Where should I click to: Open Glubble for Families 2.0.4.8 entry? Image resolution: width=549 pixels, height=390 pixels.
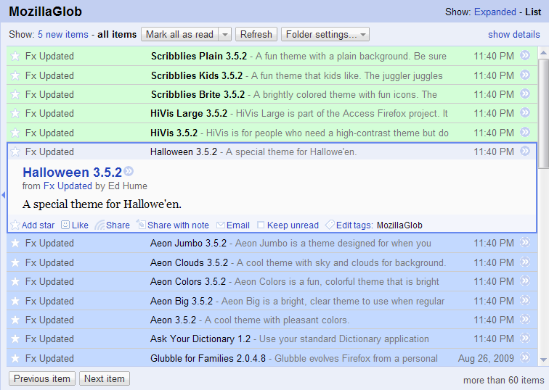click(272, 358)
